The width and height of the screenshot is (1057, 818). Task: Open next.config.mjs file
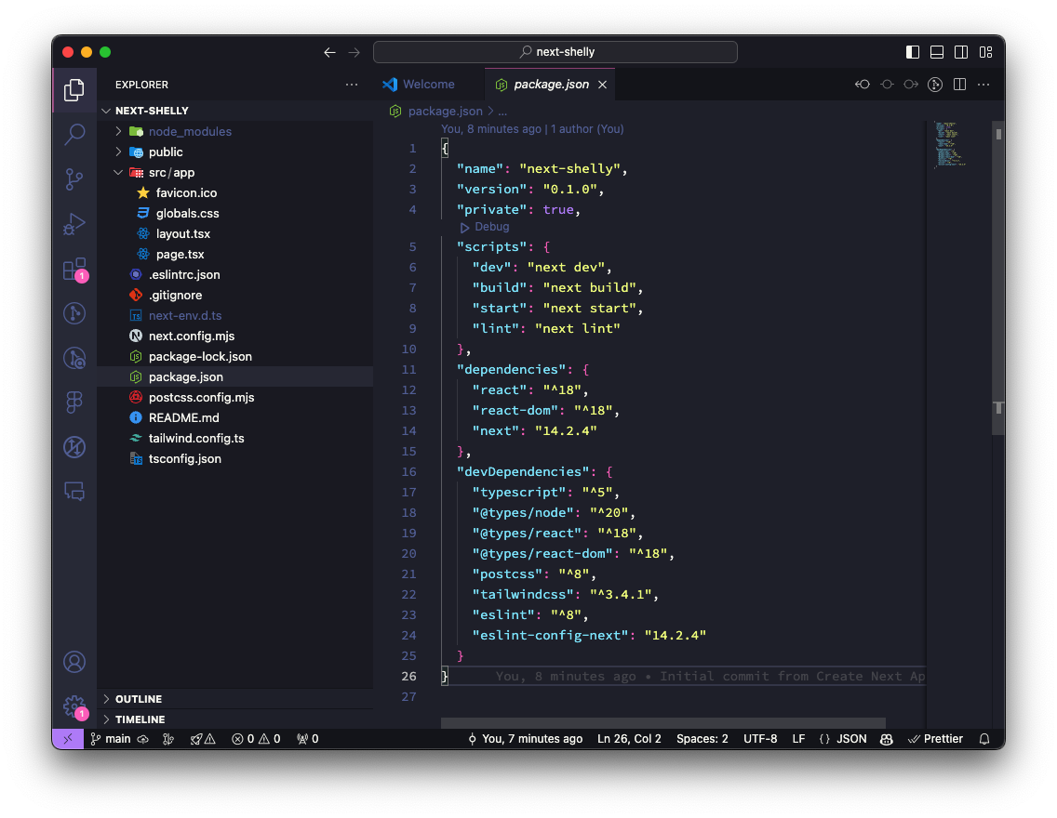click(x=234, y=336)
